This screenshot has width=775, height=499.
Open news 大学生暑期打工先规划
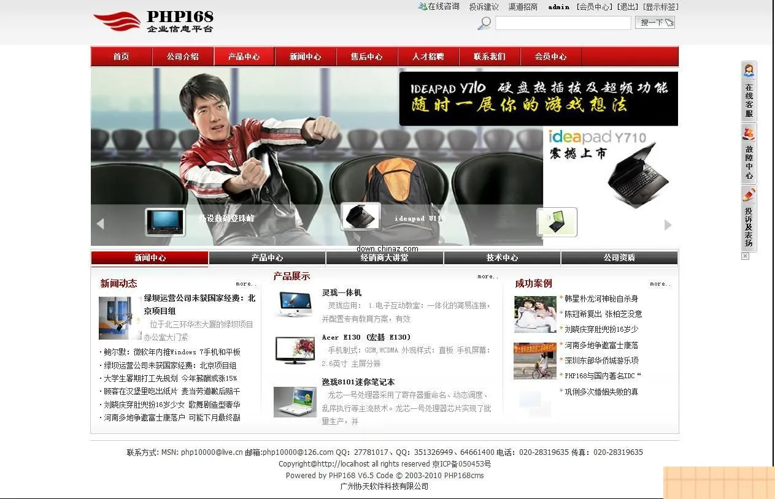click(x=170, y=378)
